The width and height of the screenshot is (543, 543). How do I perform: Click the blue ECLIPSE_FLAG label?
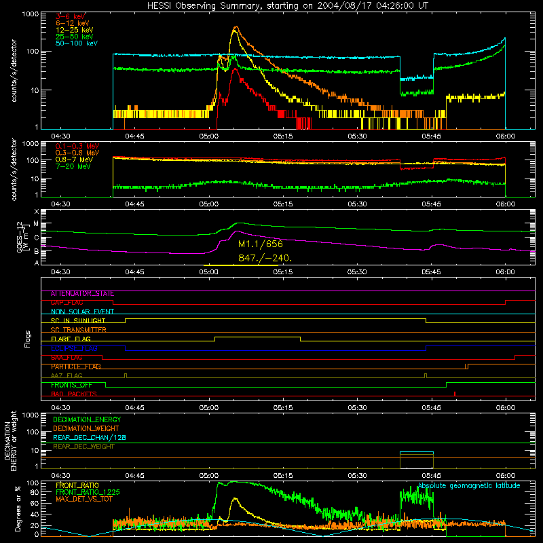pos(74,348)
